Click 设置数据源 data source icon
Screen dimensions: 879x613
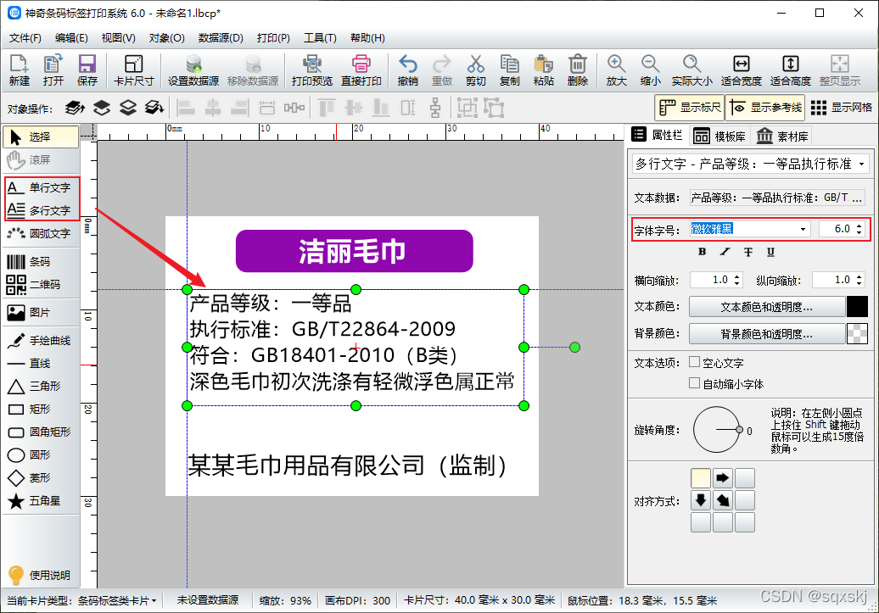point(193,70)
